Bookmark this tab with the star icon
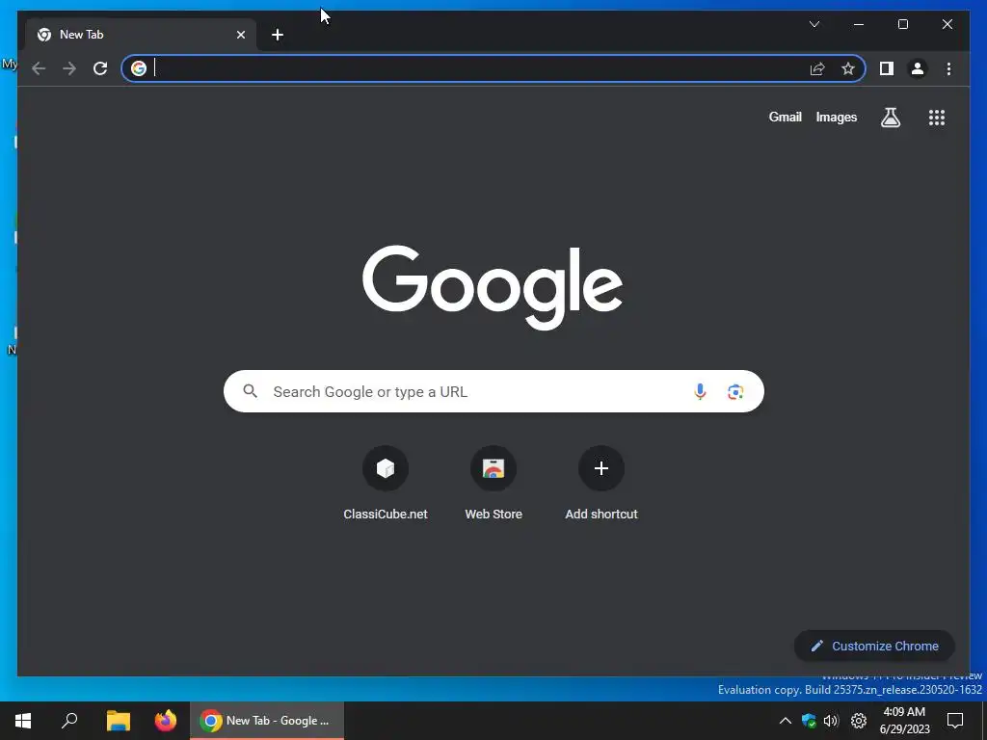The image size is (987, 740). point(848,68)
